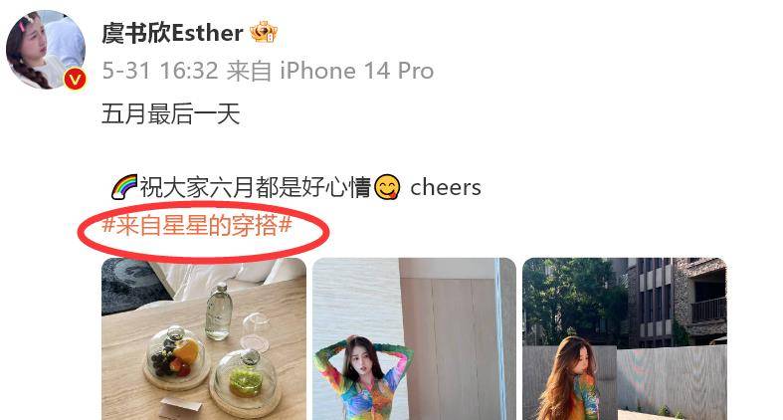Click the post text 五月最后一天
The height and width of the screenshot is (420, 783).
(171, 113)
